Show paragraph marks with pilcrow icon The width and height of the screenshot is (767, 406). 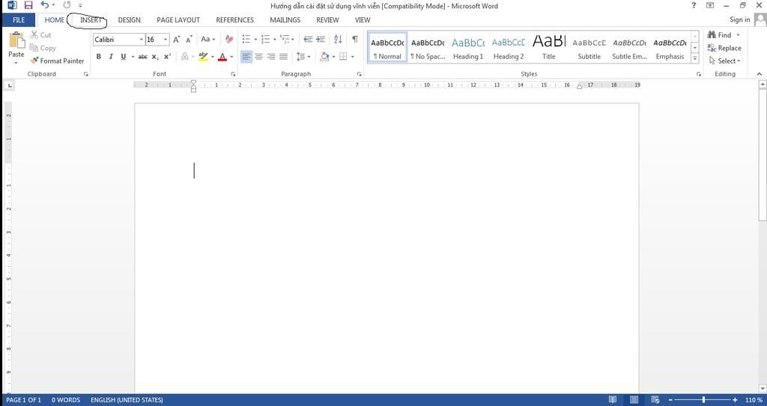(355, 39)
